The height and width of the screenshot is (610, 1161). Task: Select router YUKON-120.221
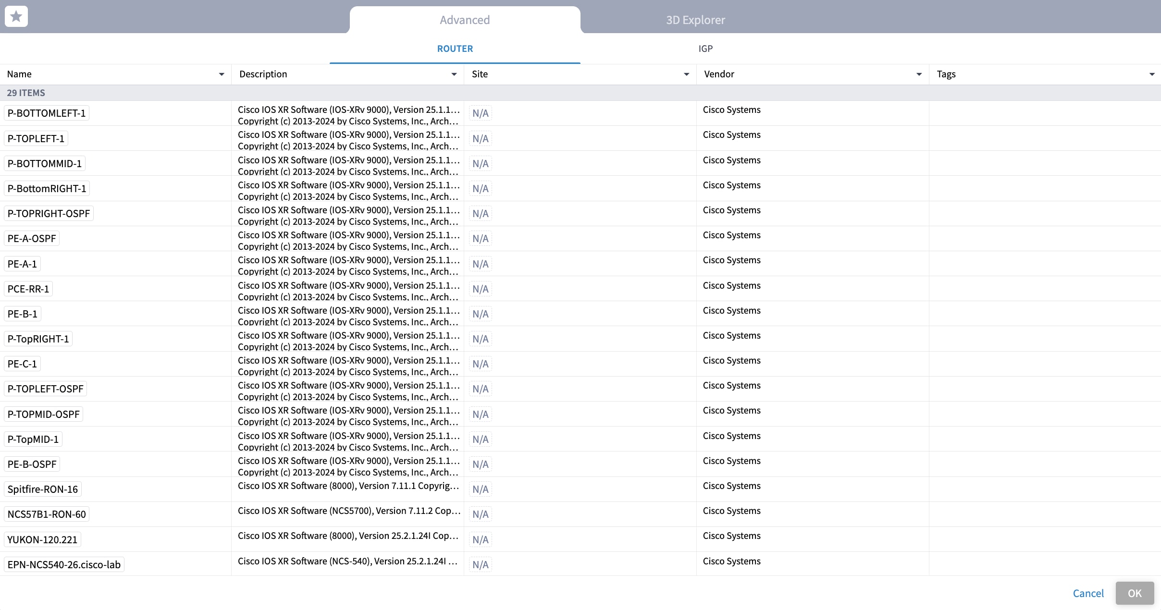(x=42, y=540)
